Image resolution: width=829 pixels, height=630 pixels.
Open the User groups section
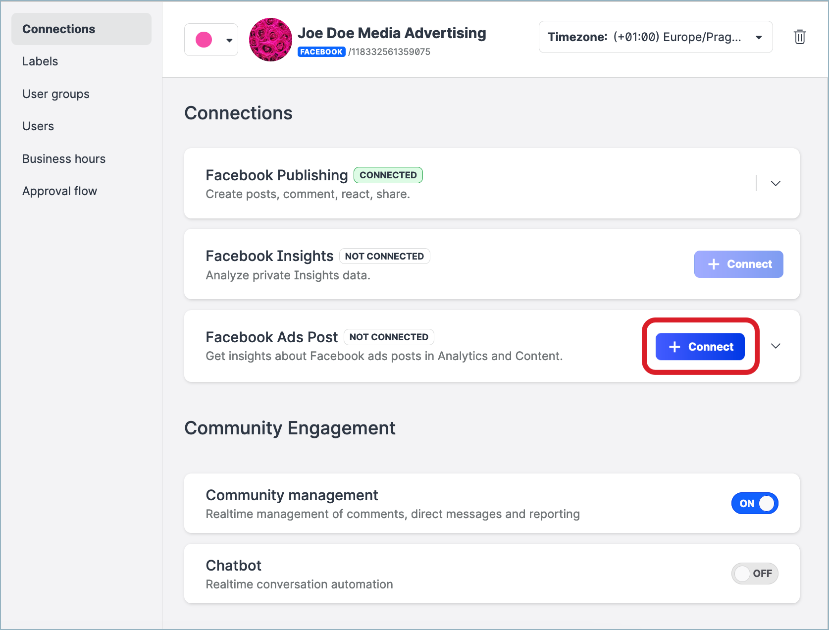tap(55, 94)
